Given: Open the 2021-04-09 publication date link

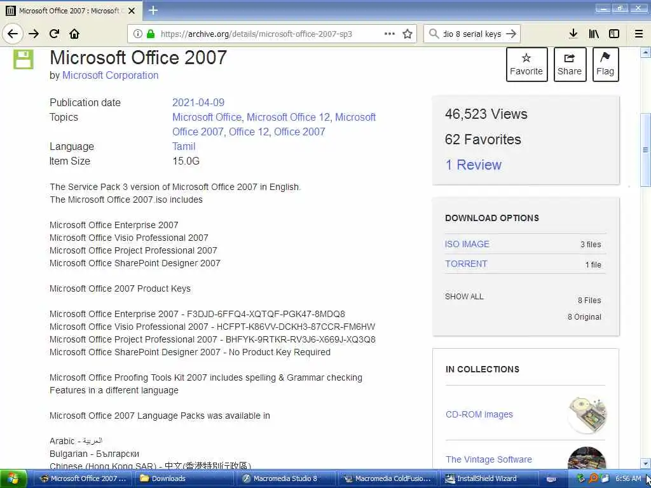Looking at the screenshot, I should click(198, 102).
